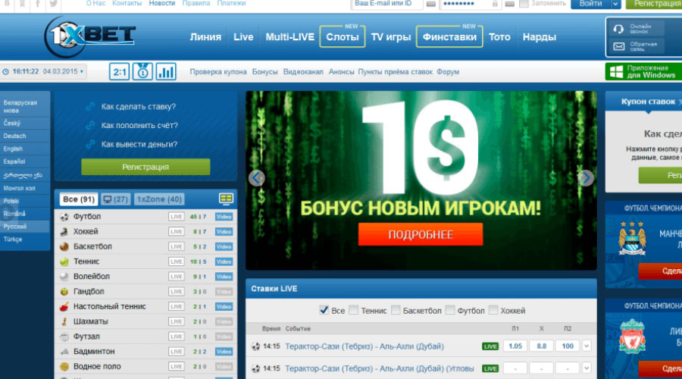The image size is (682, 379).
Task: Click the yellow grid view icon in sports panel
Action: click(x=226, y=199)
